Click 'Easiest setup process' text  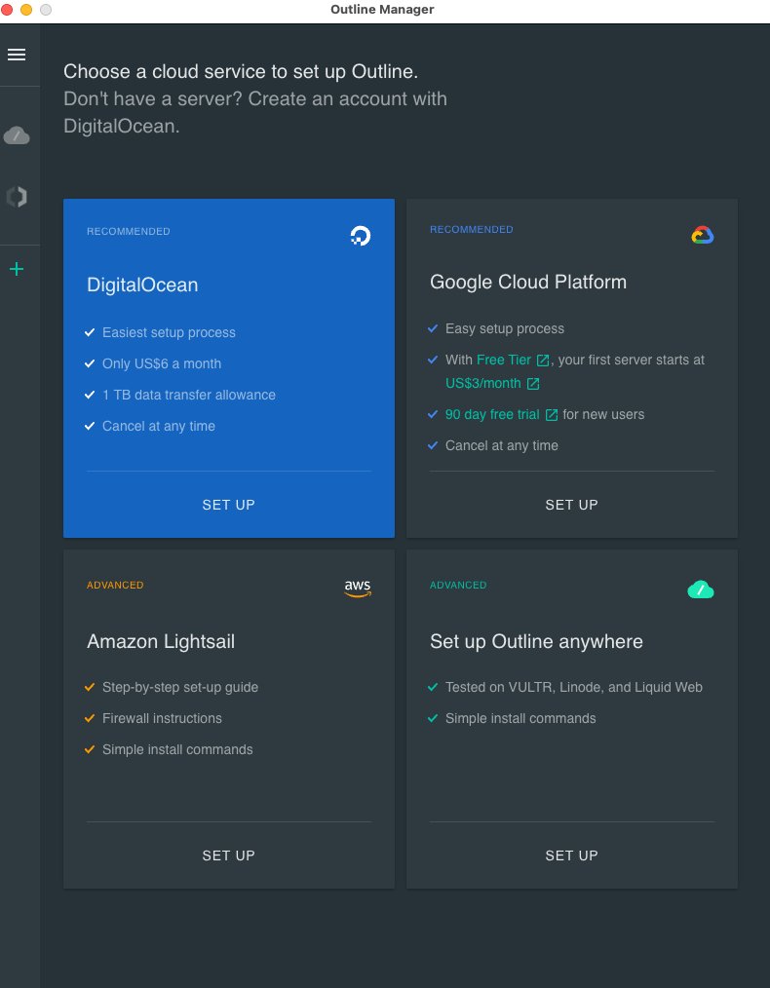169,332
